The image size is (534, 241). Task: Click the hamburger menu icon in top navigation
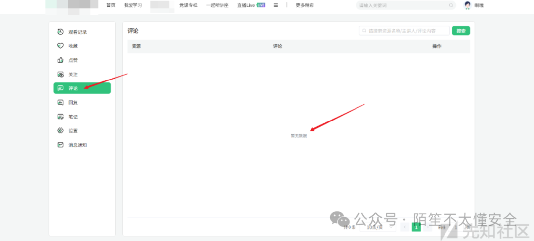[276, 5]
